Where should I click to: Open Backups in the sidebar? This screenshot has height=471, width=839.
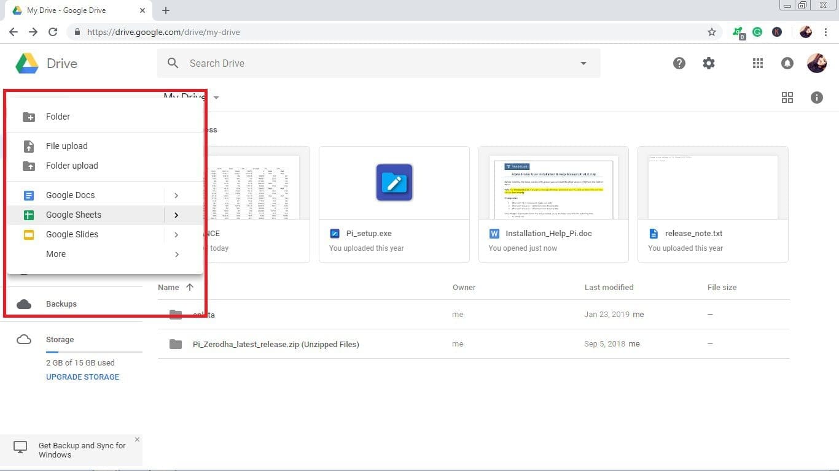click(x=61, y=304)
